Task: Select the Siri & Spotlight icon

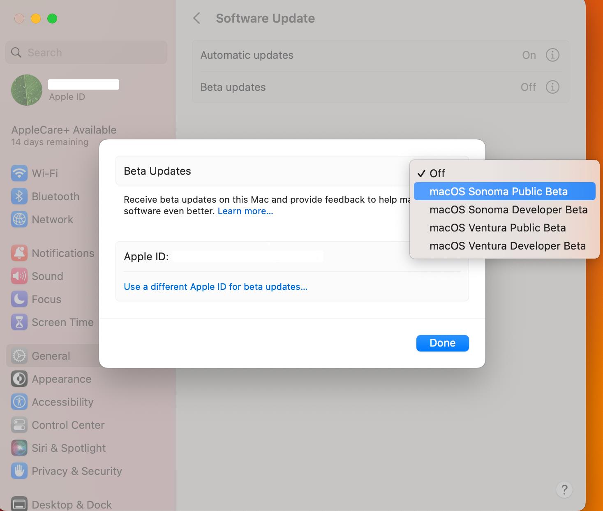Action: [x=19, y=448]
